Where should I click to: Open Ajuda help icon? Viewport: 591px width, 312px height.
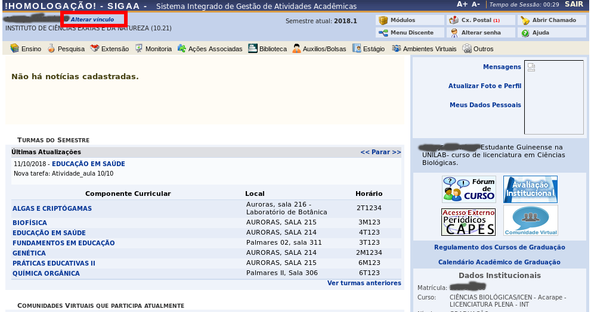525,33
